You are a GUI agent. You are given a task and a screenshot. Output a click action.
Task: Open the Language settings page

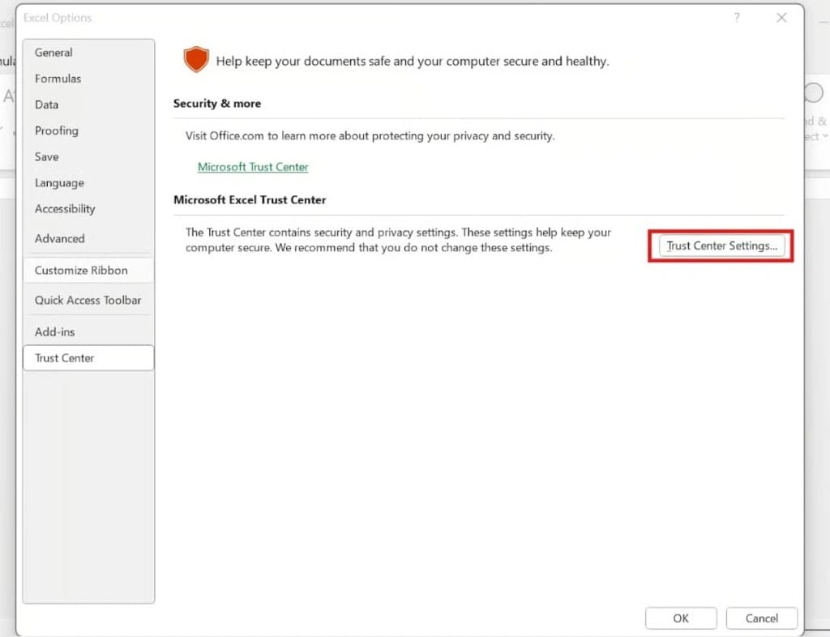58,182
